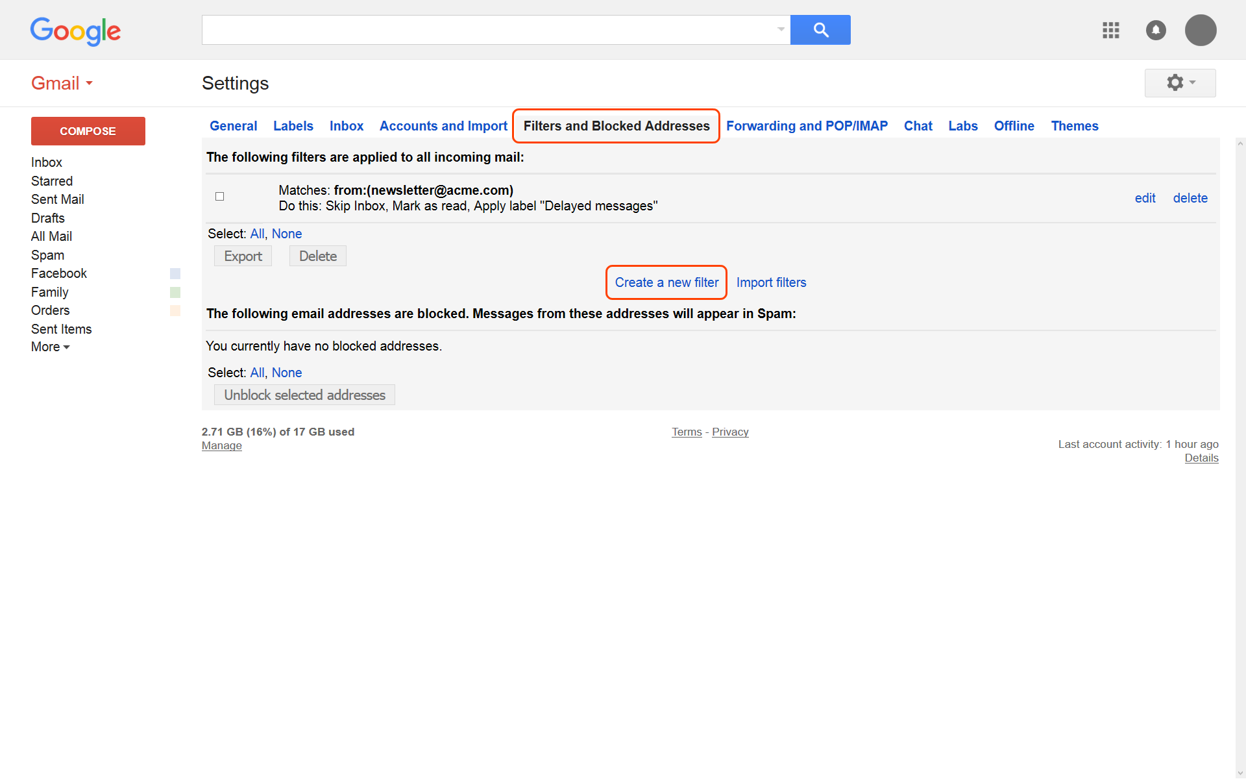Open the Orders label

[x=51, y=310]
